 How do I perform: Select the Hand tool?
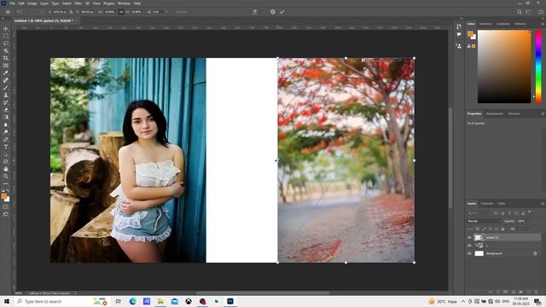pos(6,169)
